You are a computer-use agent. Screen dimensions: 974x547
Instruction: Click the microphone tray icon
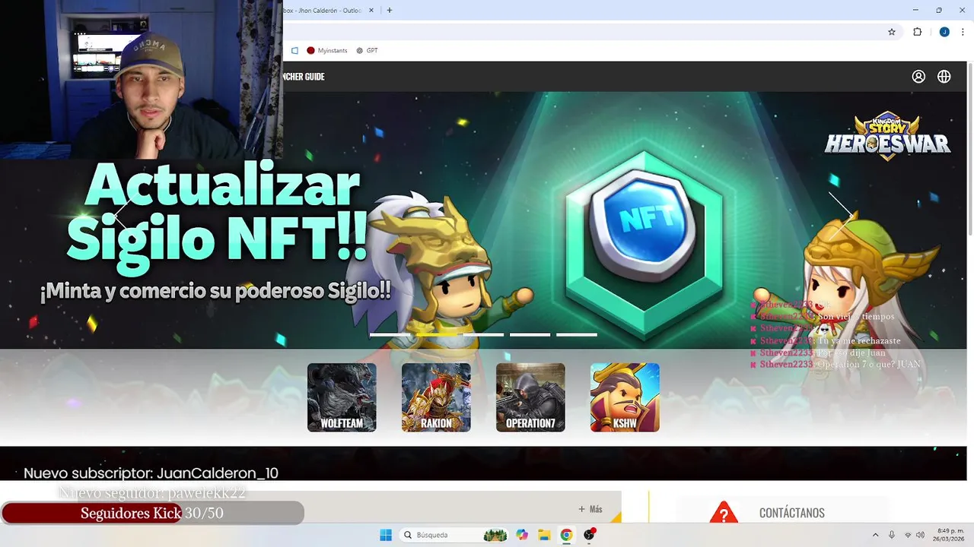[892, 535]
